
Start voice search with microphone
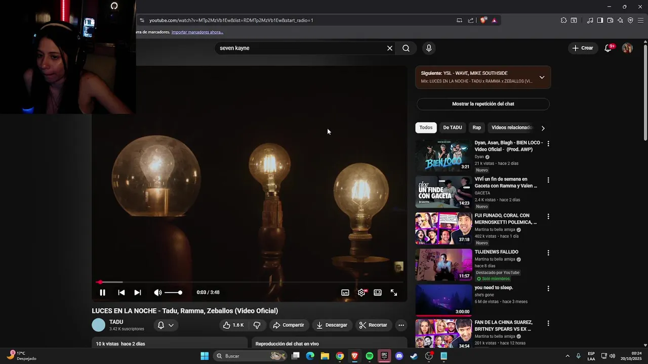tap(429, 48)
